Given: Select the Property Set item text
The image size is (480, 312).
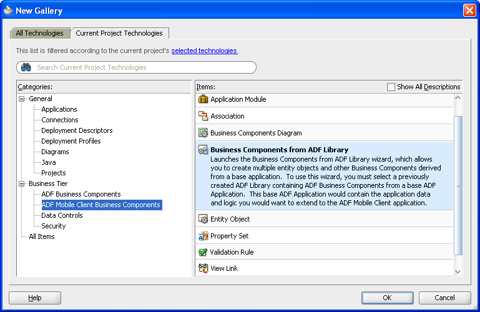Looking at the screenshot, I should click(229, 236).
